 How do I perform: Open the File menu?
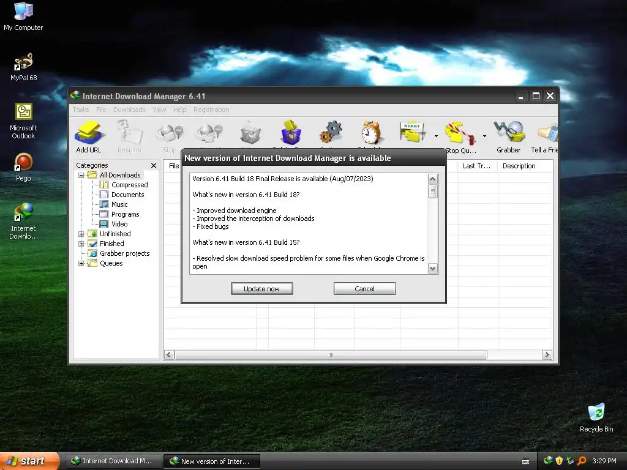point(101,110)
